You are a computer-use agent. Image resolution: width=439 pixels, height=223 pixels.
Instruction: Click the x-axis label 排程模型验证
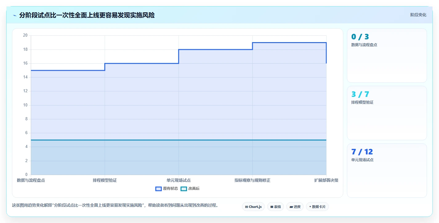tap(105, 181)
